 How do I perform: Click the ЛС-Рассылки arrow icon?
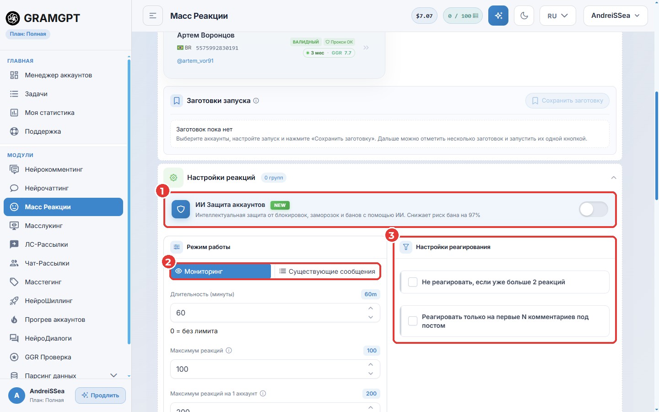(14, 244)
